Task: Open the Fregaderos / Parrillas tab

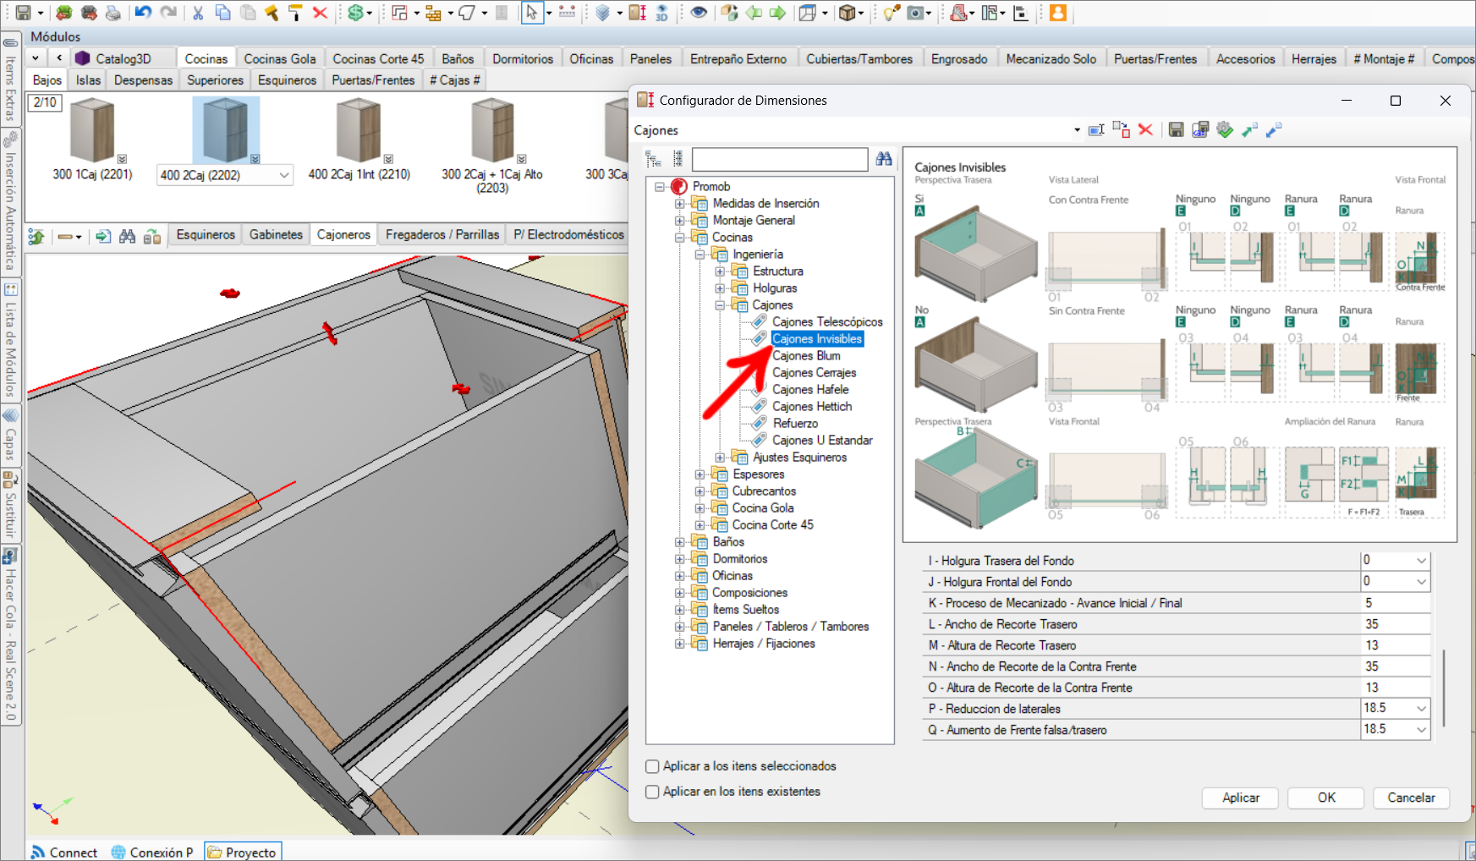Action: 442,234
